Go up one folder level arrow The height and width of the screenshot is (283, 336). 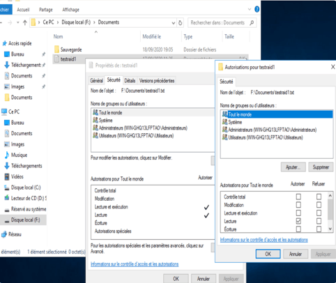point(25,22)
